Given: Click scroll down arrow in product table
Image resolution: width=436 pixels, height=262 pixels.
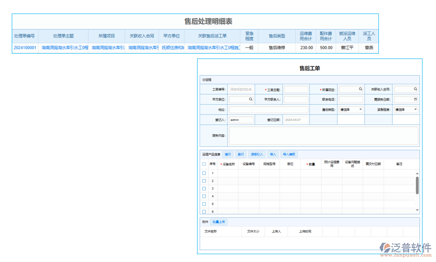Looking at the screenshot, I should [417, 210].
